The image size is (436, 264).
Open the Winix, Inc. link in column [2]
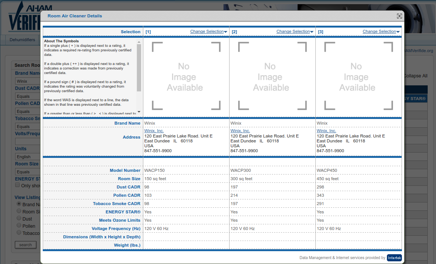[x=240, y=131]
